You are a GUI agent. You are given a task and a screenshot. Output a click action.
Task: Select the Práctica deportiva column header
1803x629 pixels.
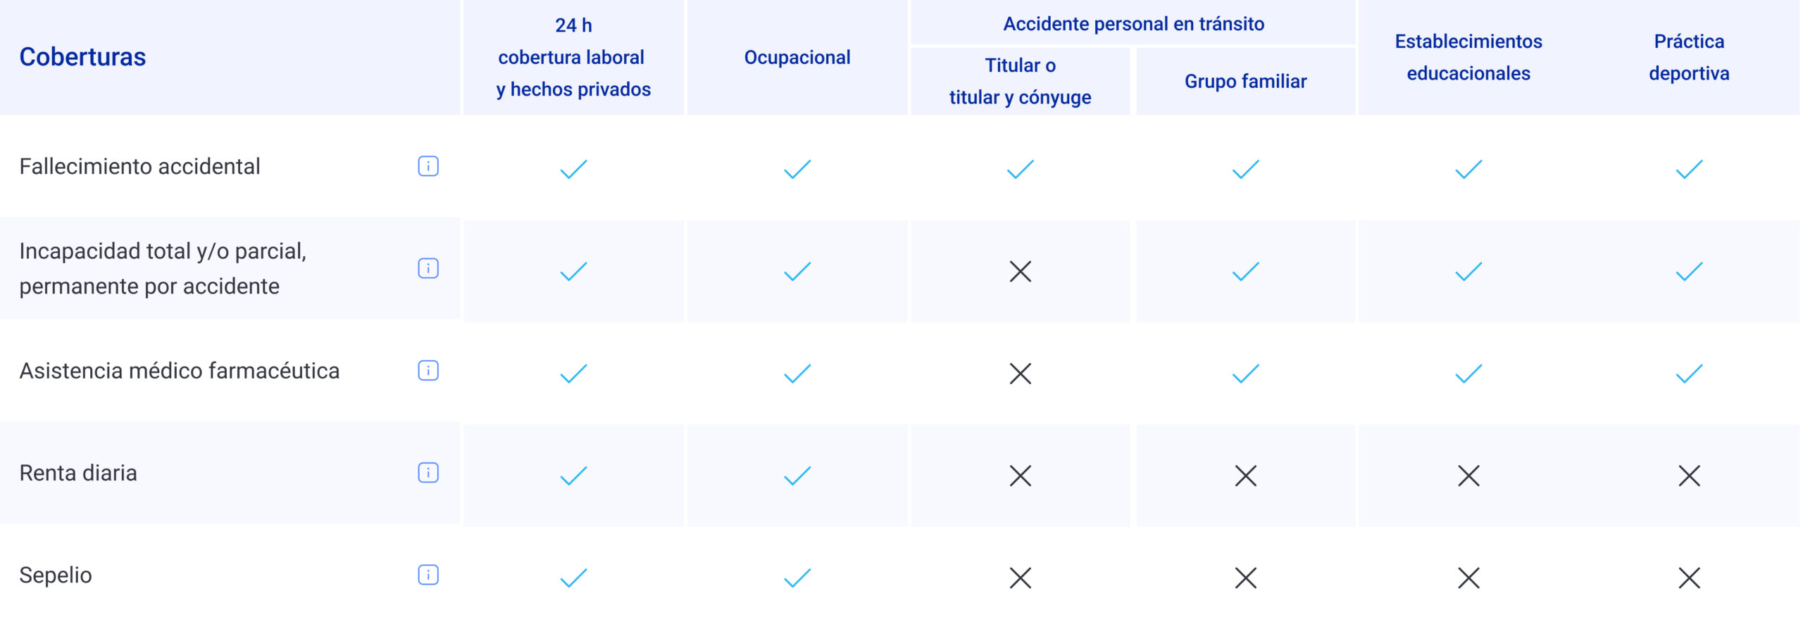[x=1689, y=58]
